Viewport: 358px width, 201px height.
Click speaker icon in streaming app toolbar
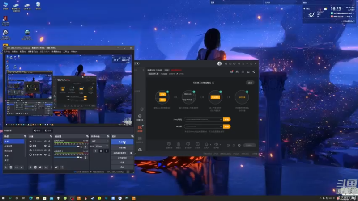pos(216,144)
